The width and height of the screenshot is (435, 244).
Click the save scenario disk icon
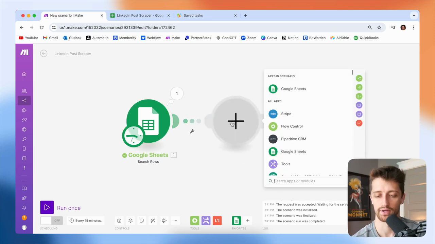coord(119,221)
